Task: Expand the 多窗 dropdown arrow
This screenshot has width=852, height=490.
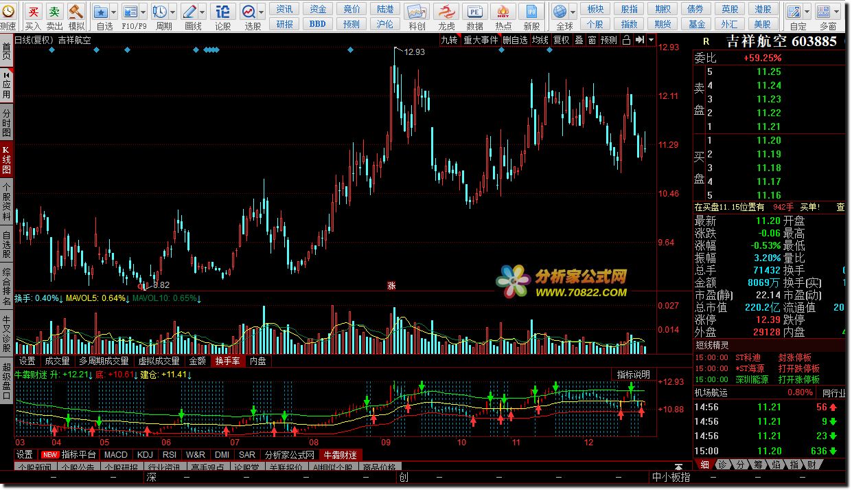Action: 836,12
